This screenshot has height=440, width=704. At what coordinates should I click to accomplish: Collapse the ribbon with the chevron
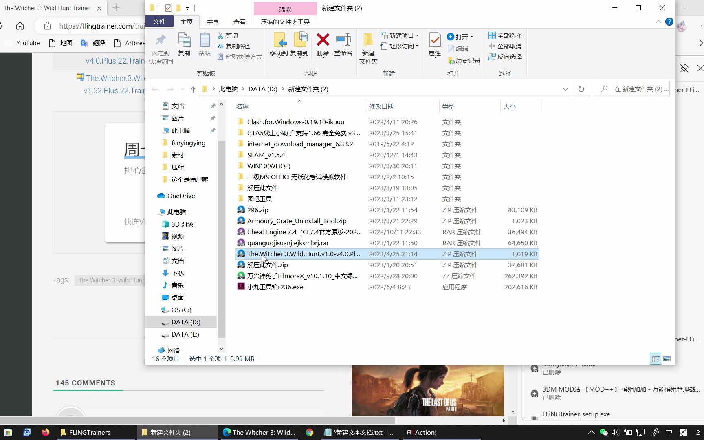pos(658,22)
